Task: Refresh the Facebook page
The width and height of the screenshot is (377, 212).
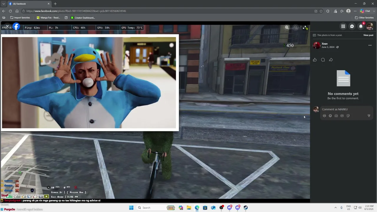Action: pyautogui.click(x=10, y=11)
